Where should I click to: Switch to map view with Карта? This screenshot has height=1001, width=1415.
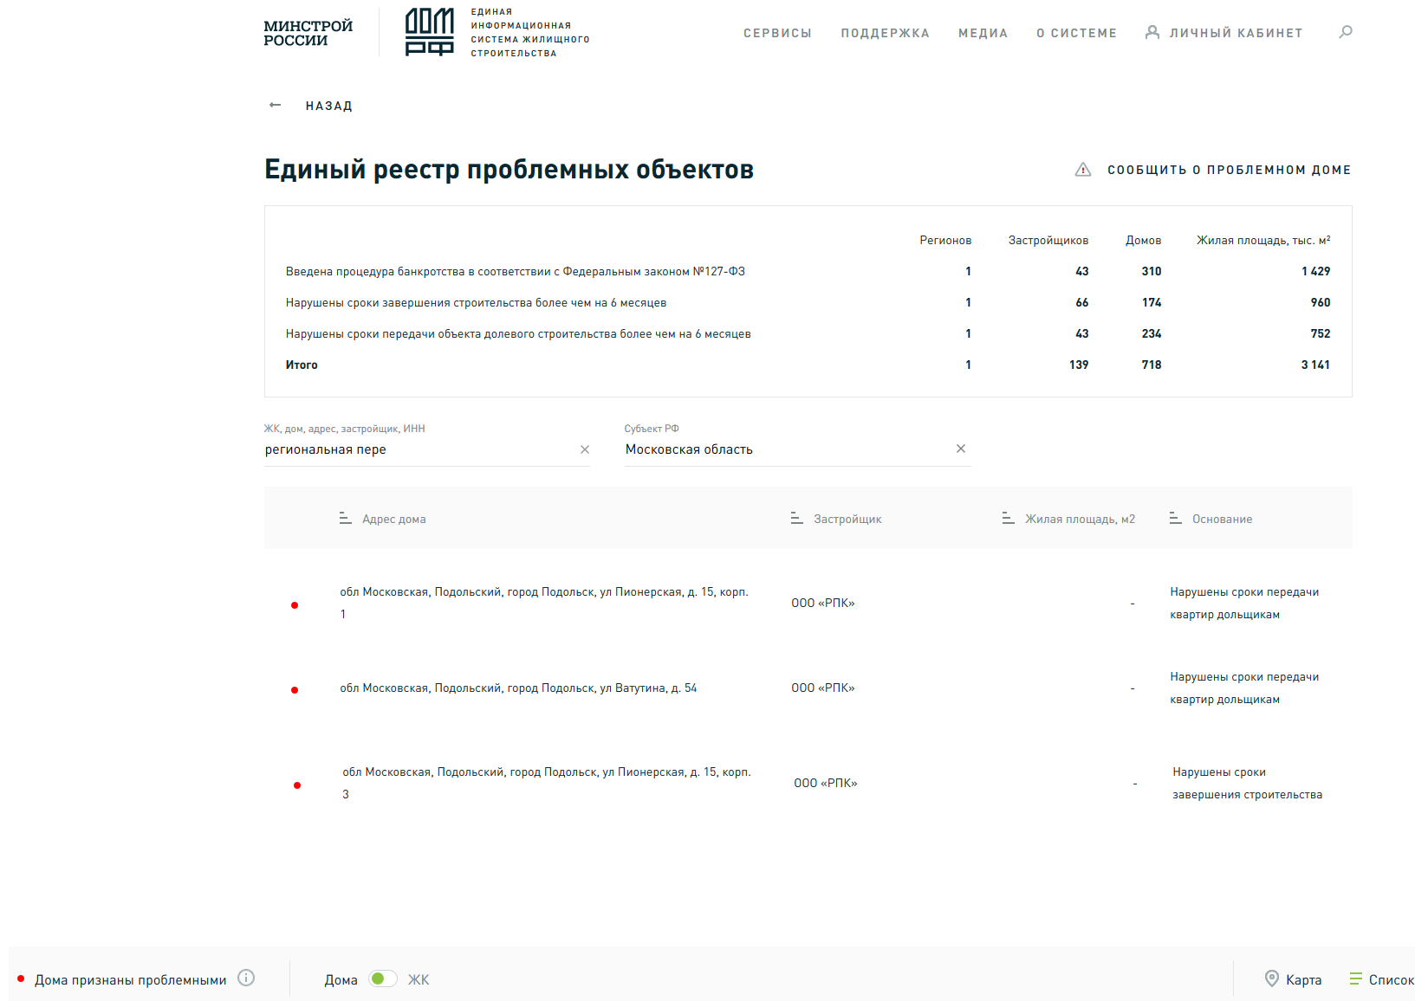pyautogui.click(x=1293, y=979)
